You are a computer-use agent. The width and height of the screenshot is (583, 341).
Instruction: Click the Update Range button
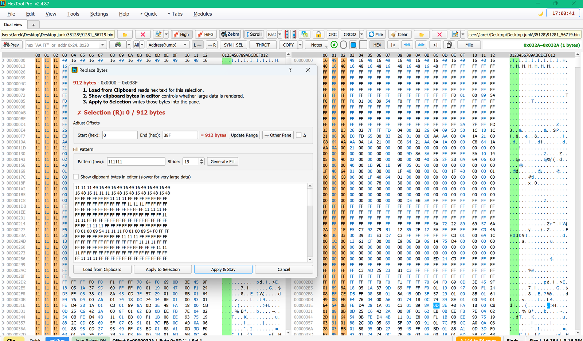244,135
